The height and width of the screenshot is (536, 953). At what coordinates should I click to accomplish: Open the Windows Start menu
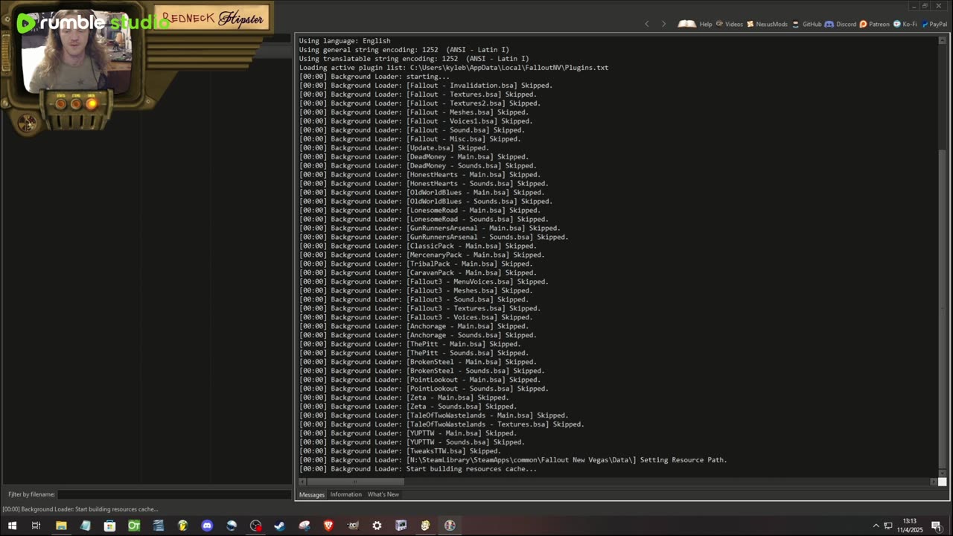pos(12,526)
